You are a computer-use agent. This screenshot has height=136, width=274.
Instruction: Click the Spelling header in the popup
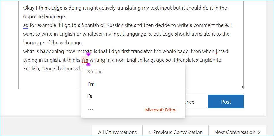tap(95, 72)
